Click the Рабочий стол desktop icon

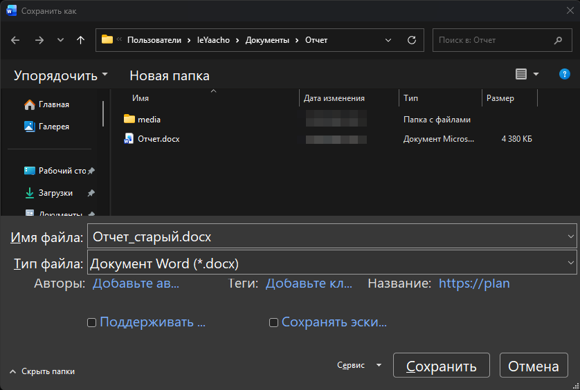point(30,171)
